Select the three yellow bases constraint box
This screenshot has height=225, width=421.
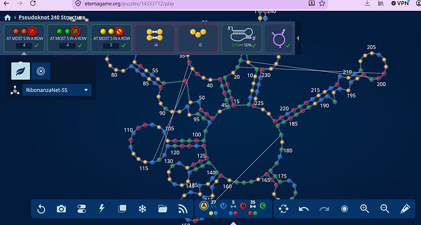[198, 38]
